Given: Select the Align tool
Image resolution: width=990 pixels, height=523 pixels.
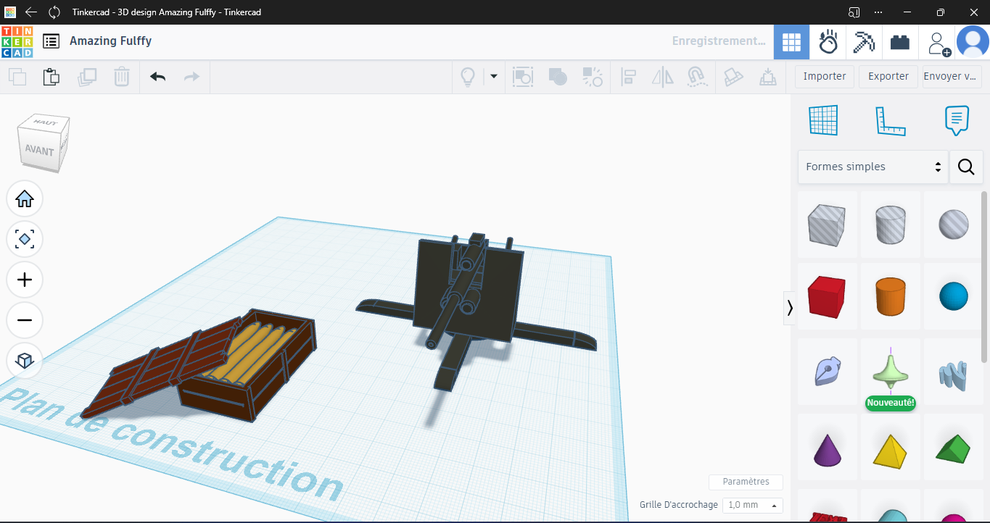Looking at the screenshot, I should (x=629, y=76).
